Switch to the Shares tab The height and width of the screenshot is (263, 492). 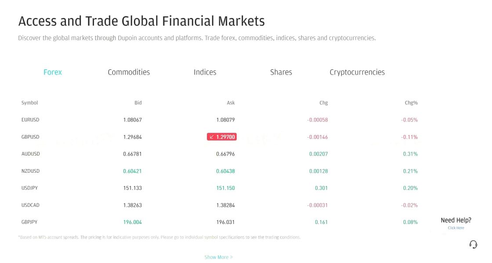tap(281, 72)
